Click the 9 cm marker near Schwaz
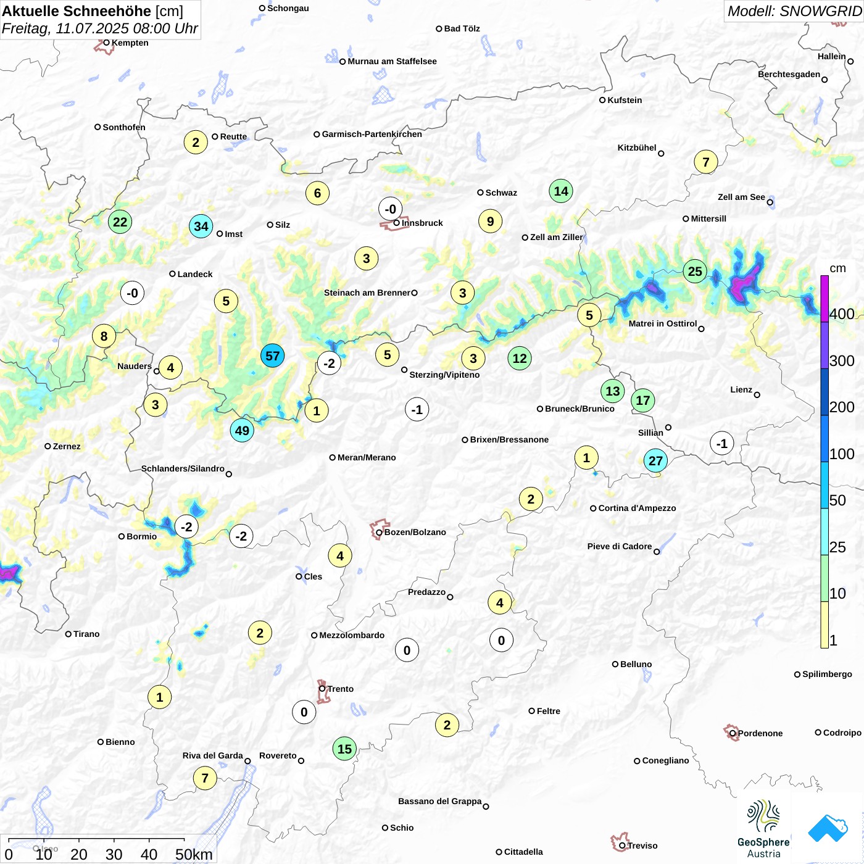864x864 pixels. tap(490, 222)
